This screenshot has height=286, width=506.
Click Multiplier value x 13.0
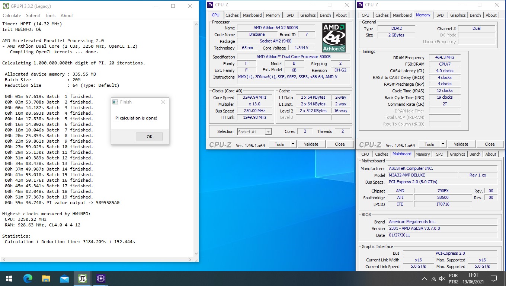click(255, 104)
